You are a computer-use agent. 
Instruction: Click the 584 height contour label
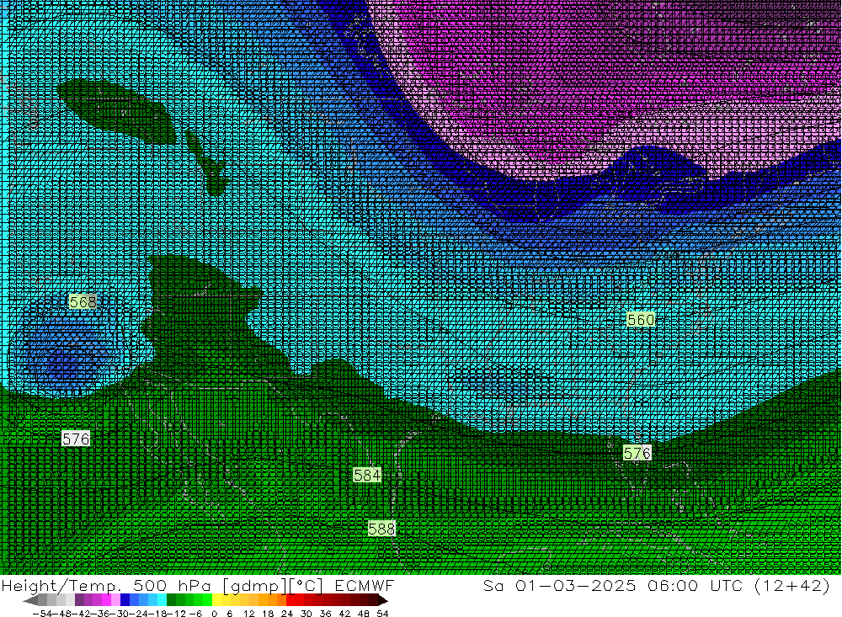[367, 475]
